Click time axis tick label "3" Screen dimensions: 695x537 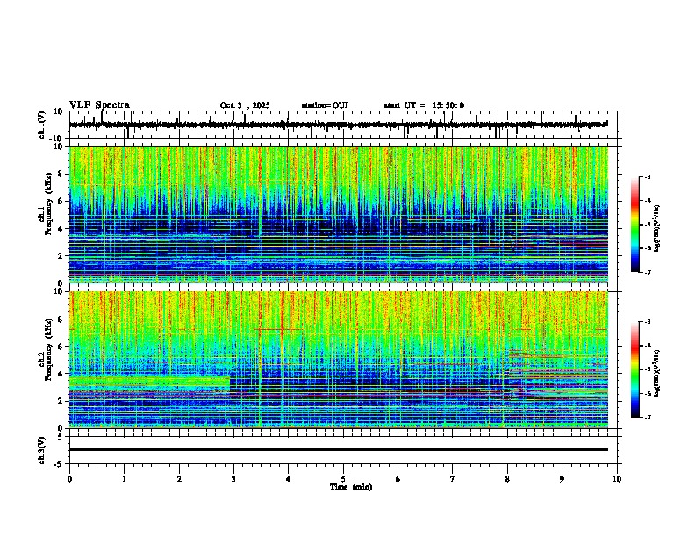[233, 479]
